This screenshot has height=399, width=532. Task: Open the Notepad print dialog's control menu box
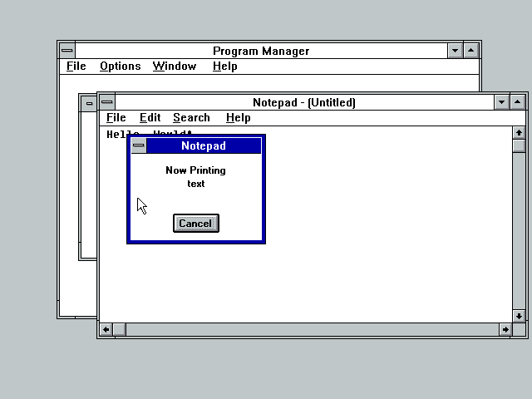click(139, 145)
